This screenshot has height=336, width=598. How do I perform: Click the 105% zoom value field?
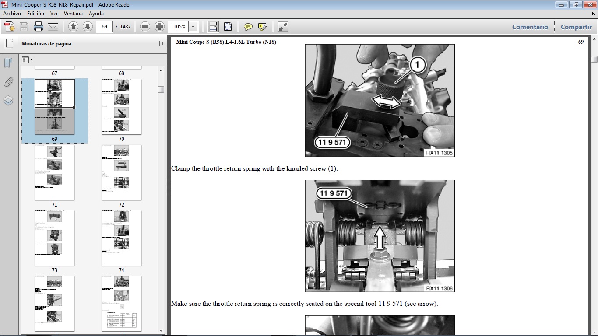[x=179, y=27]
